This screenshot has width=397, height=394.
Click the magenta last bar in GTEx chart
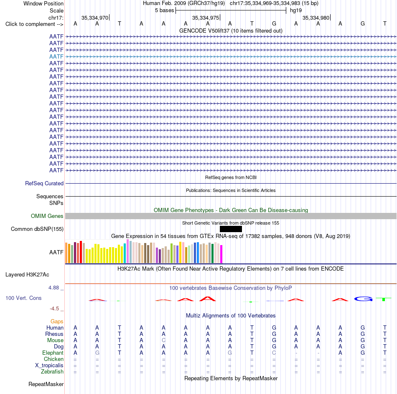(221, 254)
